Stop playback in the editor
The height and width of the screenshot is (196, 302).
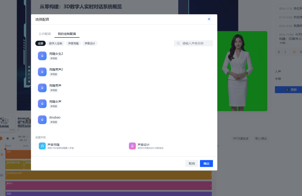(8, 138)
